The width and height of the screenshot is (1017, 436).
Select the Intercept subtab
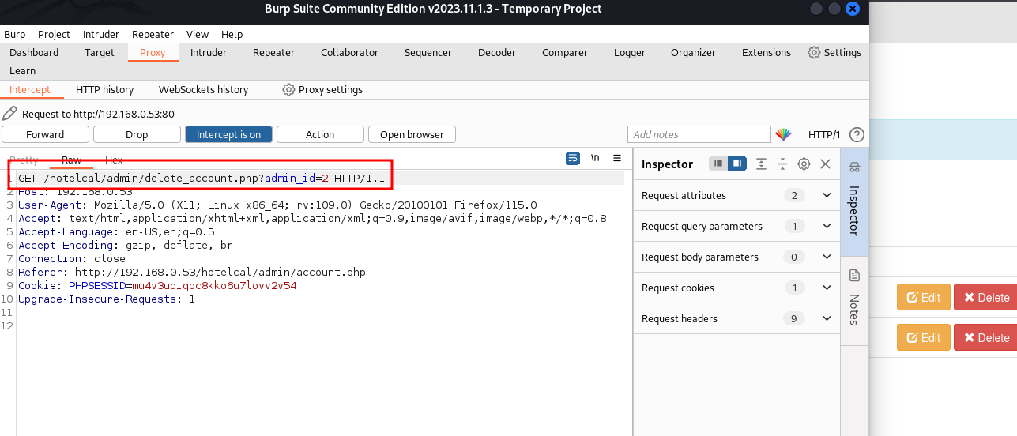pos(30,89)
